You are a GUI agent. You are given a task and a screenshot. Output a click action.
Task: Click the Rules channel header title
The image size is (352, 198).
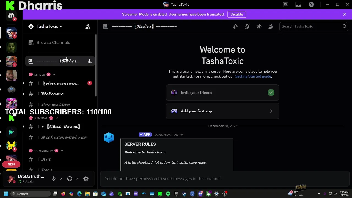tap(144, 26)
